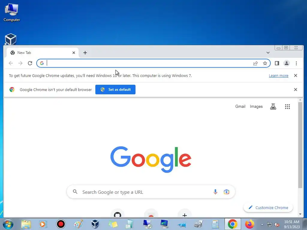Launch Windows Media Player from taskbar
307x230 pixels.
point(43,224)
